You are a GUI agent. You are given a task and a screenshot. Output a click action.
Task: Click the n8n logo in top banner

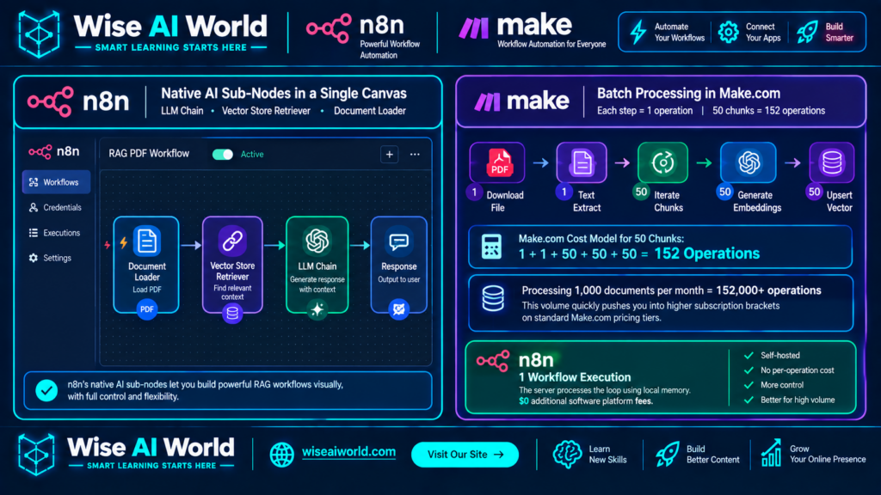point(355,27)
